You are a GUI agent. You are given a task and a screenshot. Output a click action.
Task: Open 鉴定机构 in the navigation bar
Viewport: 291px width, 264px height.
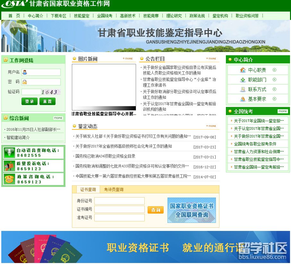click(x=220, y=16)
